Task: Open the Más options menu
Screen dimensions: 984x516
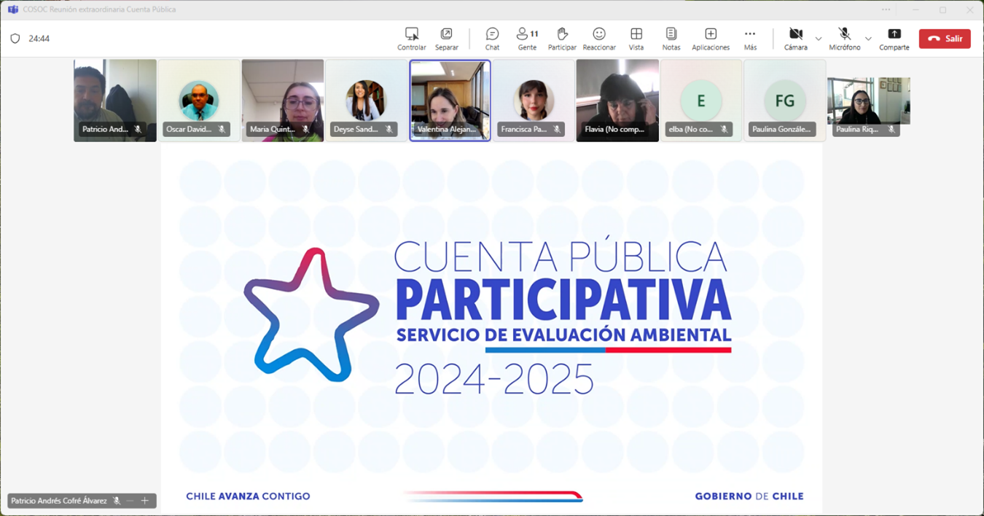Action: point(750,39)
